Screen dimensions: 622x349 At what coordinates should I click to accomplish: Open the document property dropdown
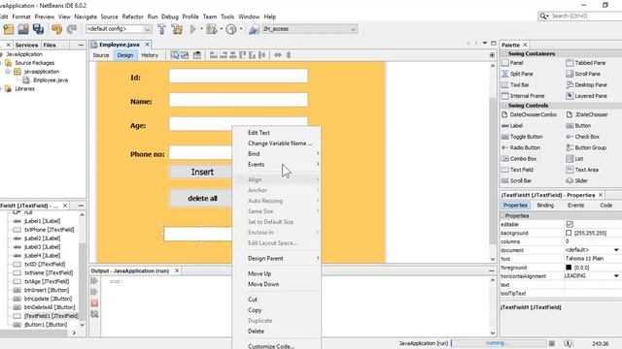pyautogui.click(x=616, y=250)
